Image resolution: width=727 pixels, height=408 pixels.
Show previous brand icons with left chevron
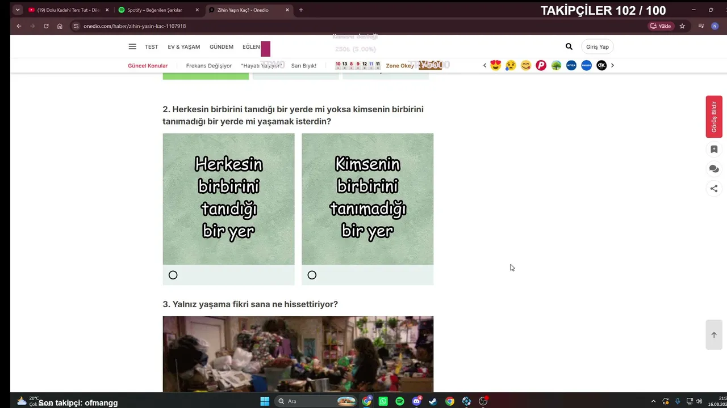pos(484,65)
